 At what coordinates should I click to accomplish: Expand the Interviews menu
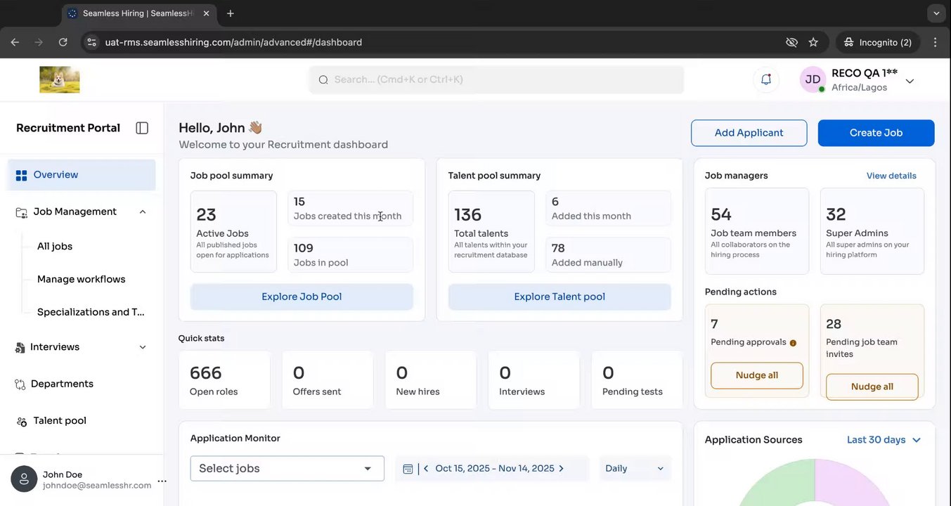(143, 347)
